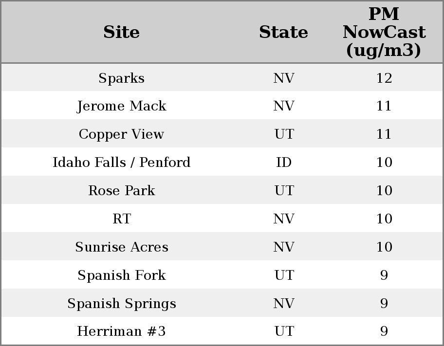Select Jerome Mack's PM value of 11
Viewport: 444px width, 346px height.
pyautogui.click(x=384, y=106)
